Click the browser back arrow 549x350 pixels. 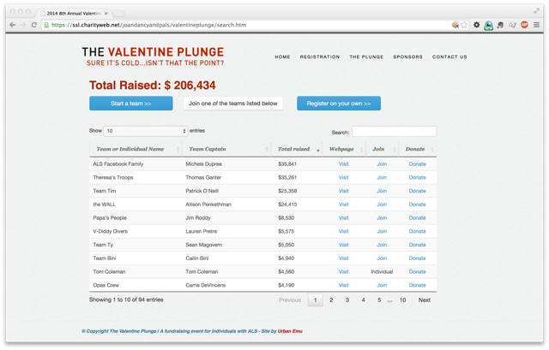tap(12, 25)
